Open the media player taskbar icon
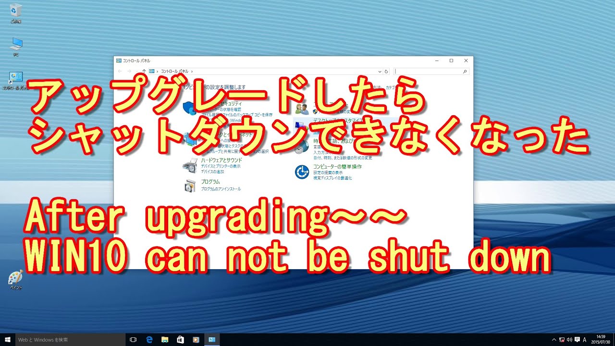This screenshot has width=615, height=346. (196, 340)
